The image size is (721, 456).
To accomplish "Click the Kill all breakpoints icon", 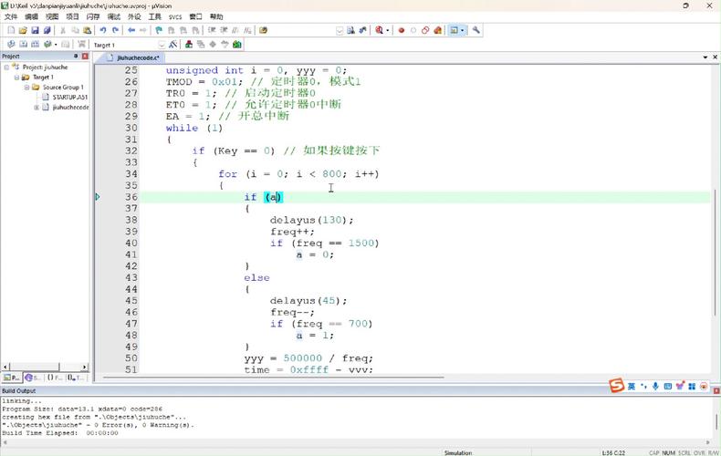I will 437,30.
